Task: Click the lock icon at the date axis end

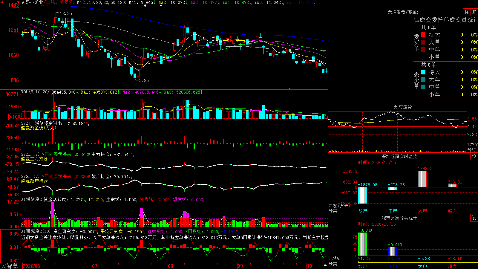Action: tap(326, 265)
